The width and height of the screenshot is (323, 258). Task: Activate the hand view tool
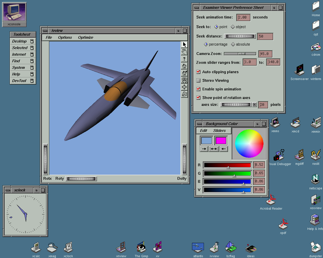(184, 52)
